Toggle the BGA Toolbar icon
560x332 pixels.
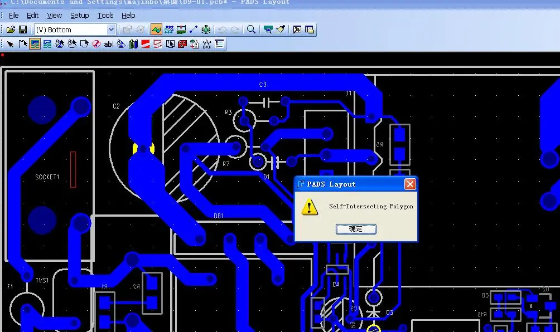click(x=206, y=30)
